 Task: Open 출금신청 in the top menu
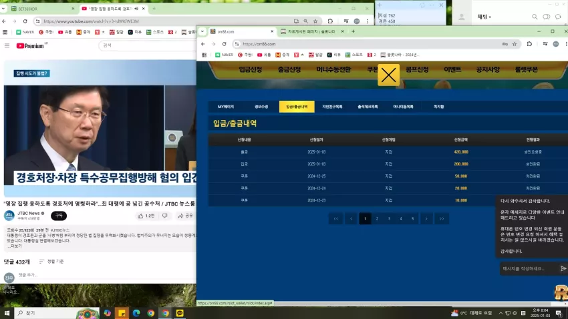289,69
